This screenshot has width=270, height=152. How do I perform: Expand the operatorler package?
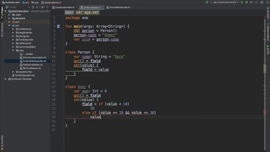[x=13, y=72]
